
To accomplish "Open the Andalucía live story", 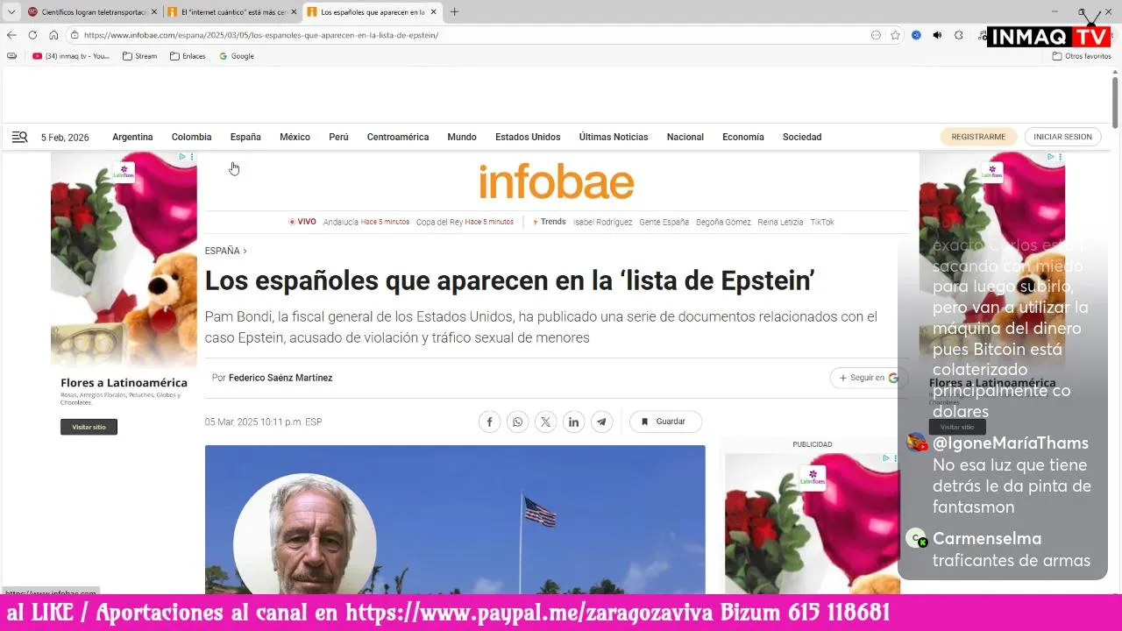I will [x=366, y=222].
